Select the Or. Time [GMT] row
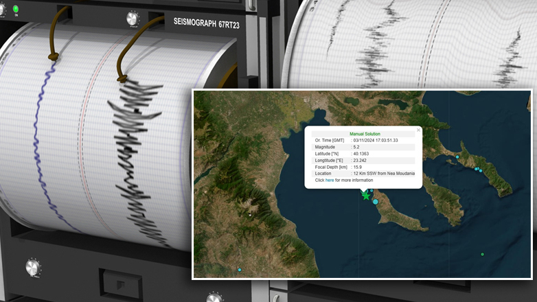537x302 pixels. click(364, 140)
